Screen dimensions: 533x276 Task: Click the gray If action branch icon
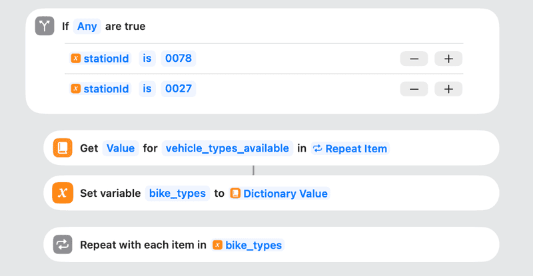45,27
